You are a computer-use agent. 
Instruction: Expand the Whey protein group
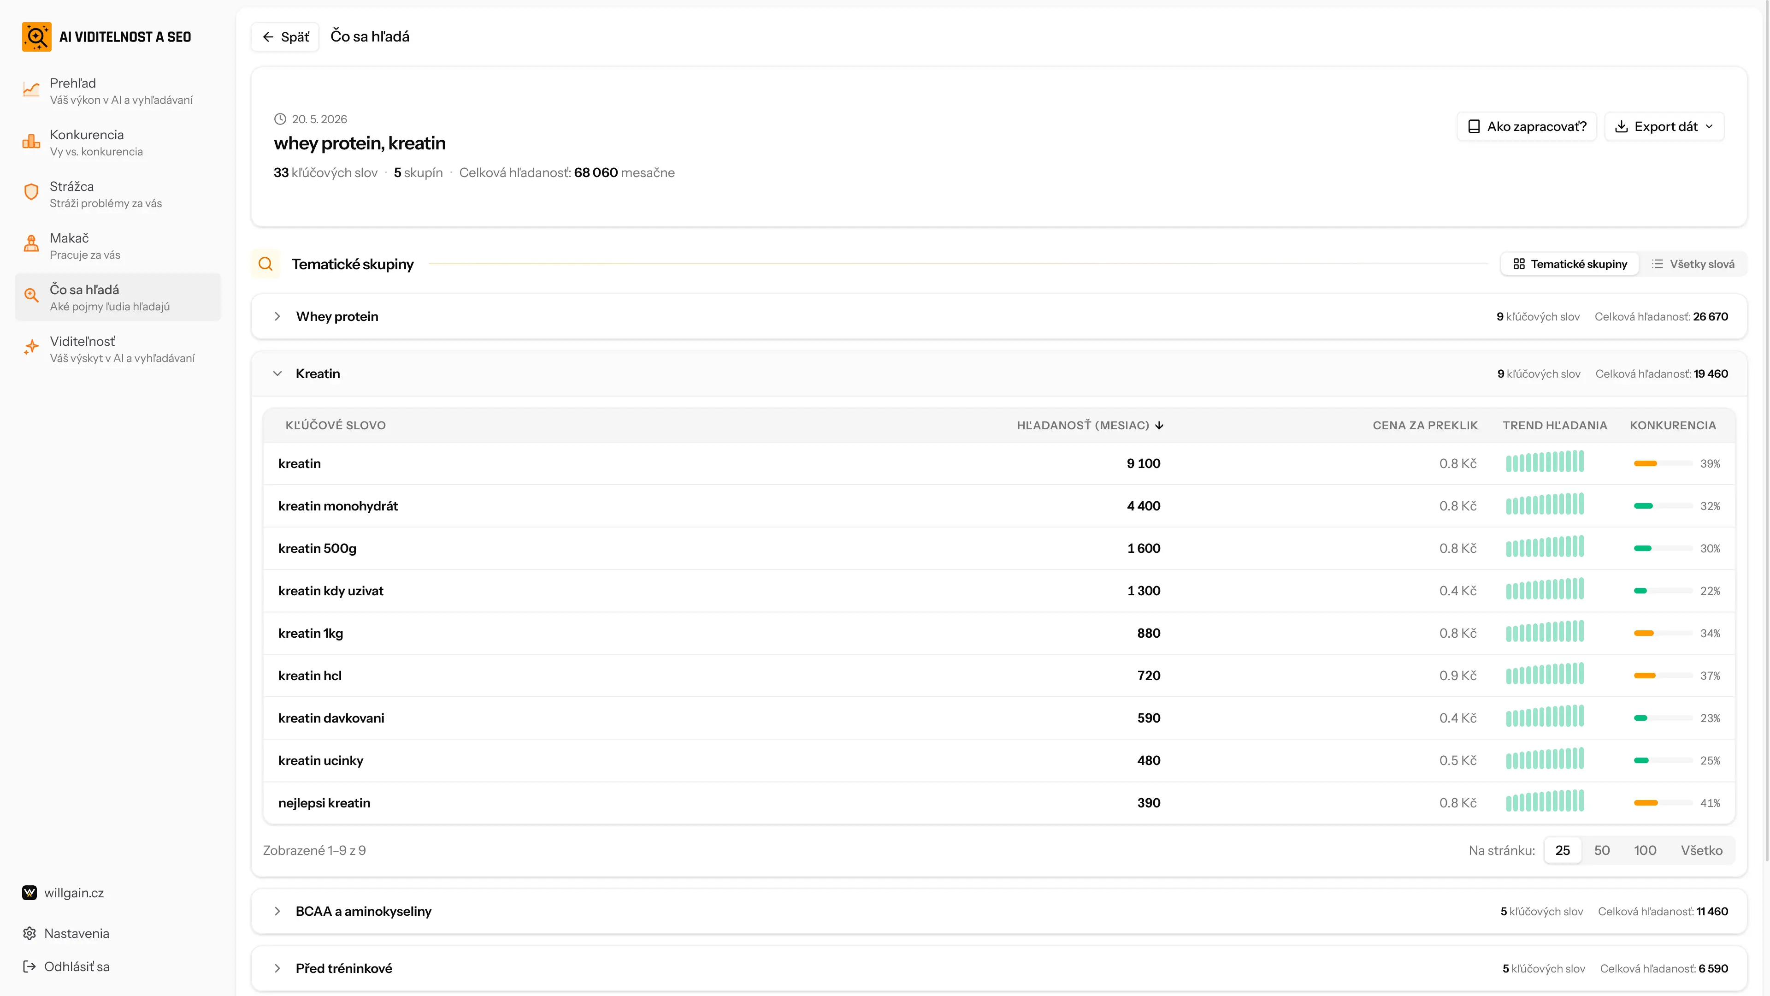click(277, 316)
